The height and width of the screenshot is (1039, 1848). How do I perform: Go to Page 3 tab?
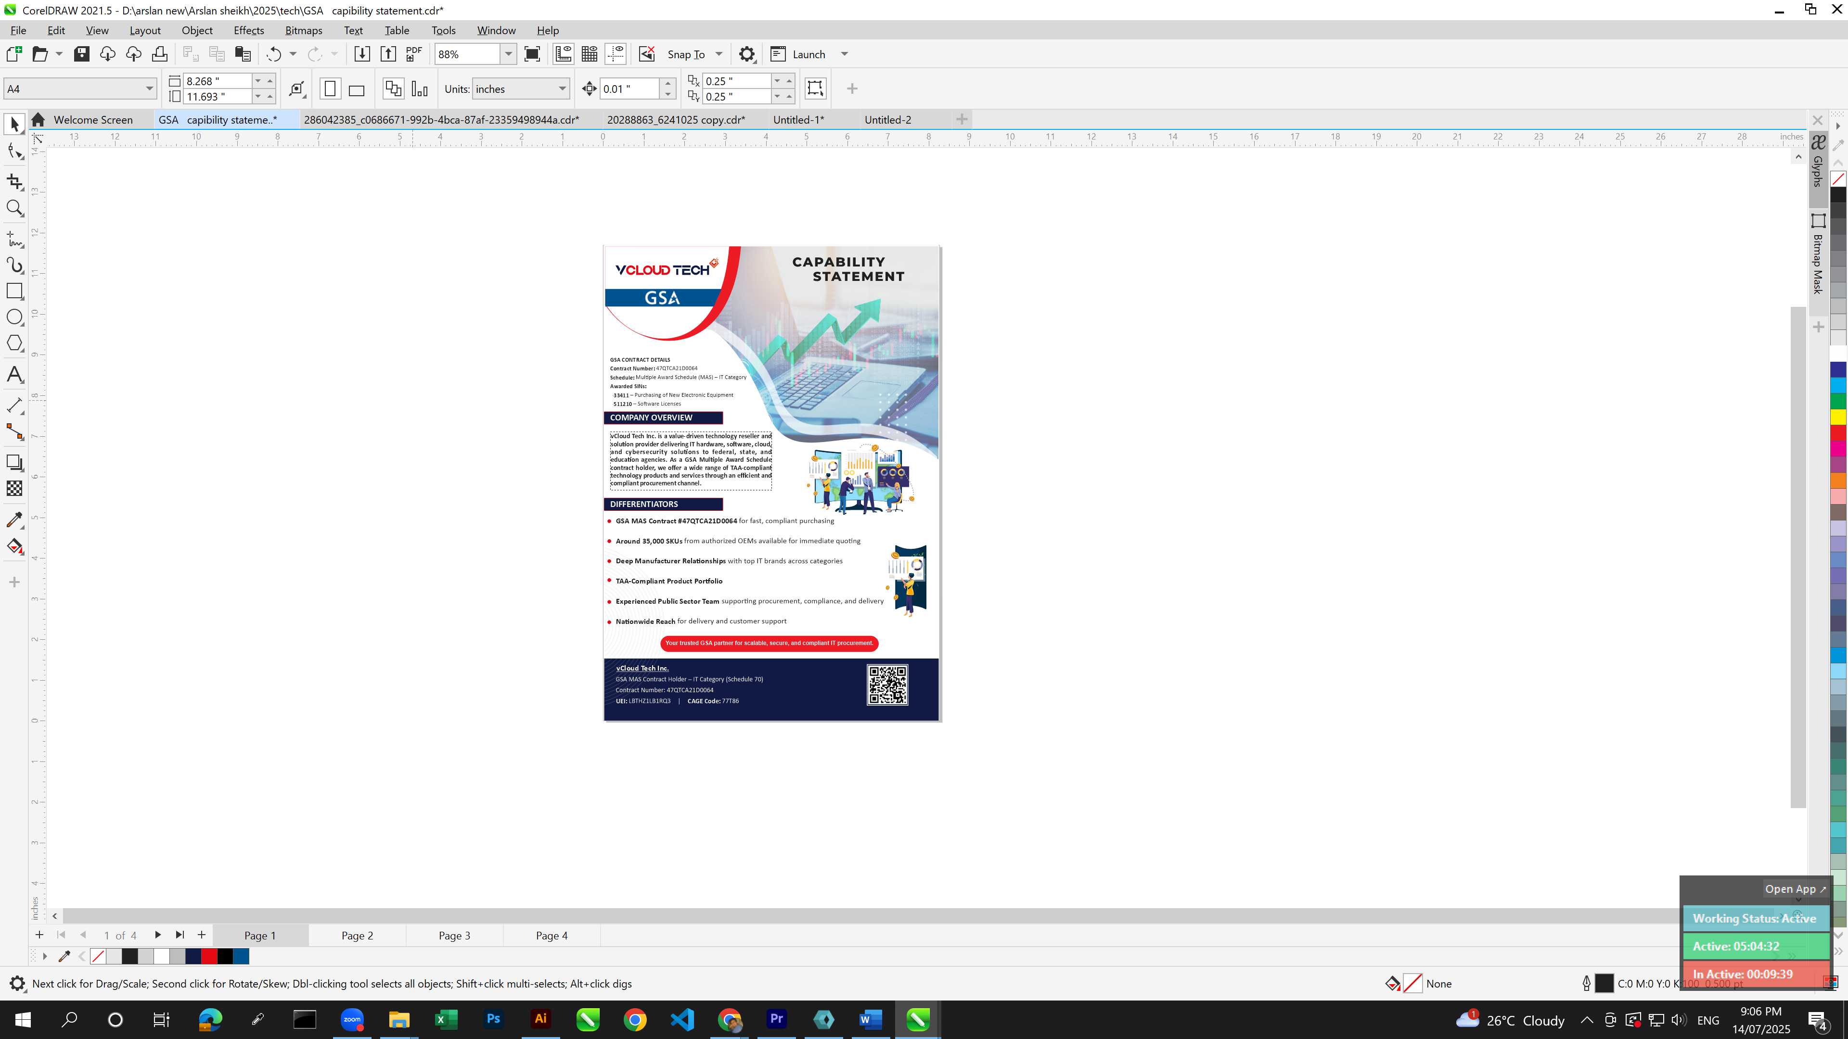pos(454,935)
